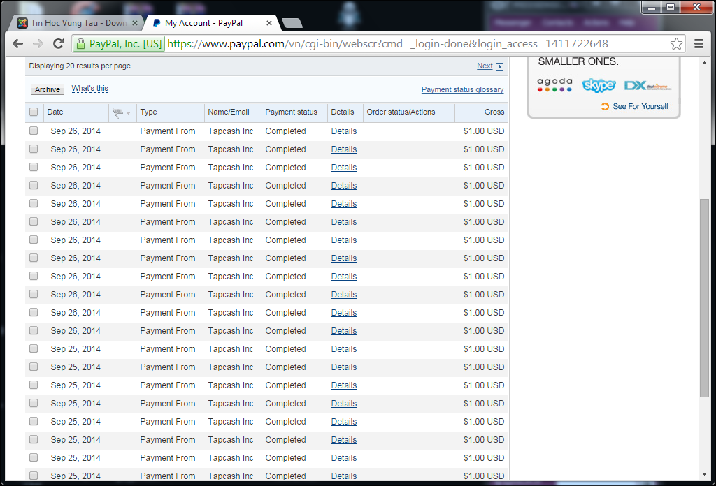The width and height of the screenshot is (716, 486).
Task: Check the last Sep 26, 2014 row checkbox
Action: [34, 330]
